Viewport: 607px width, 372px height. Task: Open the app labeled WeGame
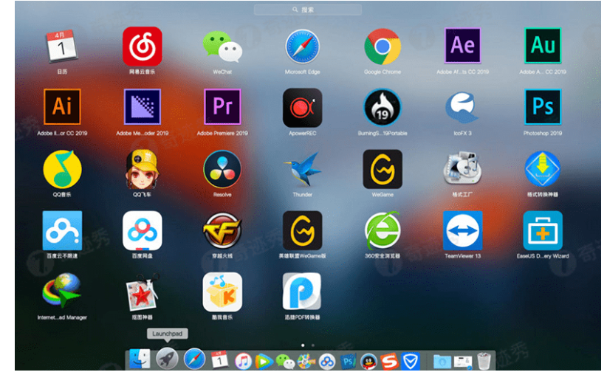coord(383,169)
